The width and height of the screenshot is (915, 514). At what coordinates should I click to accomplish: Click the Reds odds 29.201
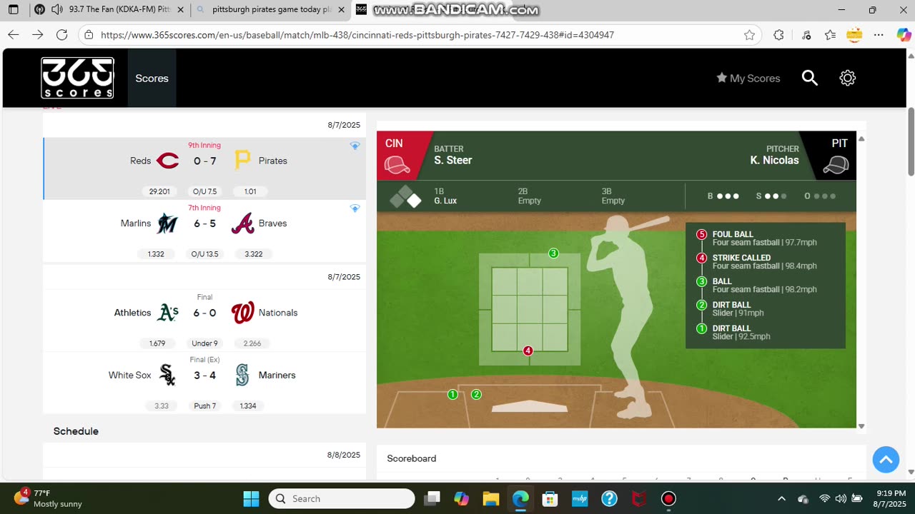tap(159, 191)
